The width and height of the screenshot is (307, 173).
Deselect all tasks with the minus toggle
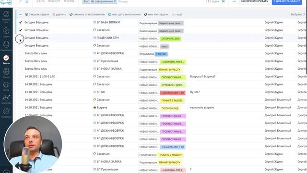[20, 14]
